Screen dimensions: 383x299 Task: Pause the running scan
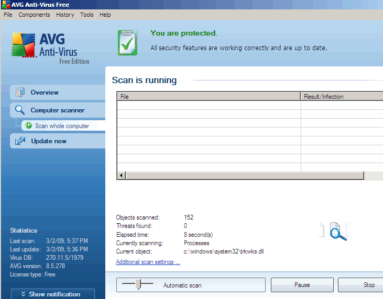(302, 285)
